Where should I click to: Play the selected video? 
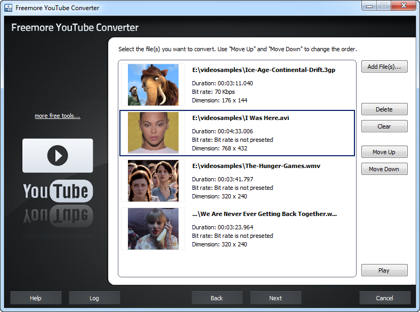point(384,270)
